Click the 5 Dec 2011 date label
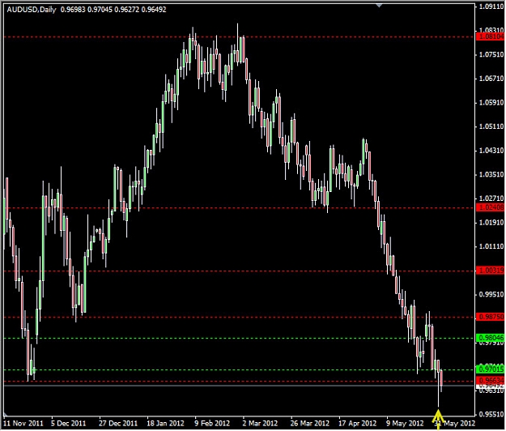The width and height of the screenshot is (506, 431). click(69, 423)
